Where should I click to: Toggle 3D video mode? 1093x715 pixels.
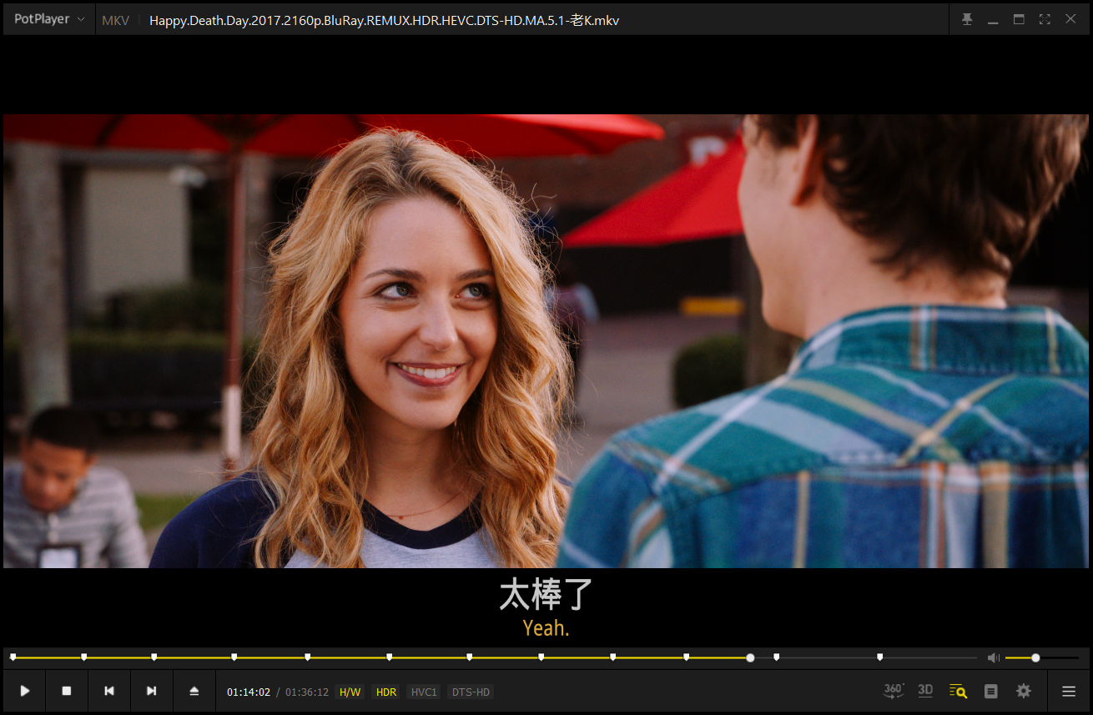click(925, 691)
